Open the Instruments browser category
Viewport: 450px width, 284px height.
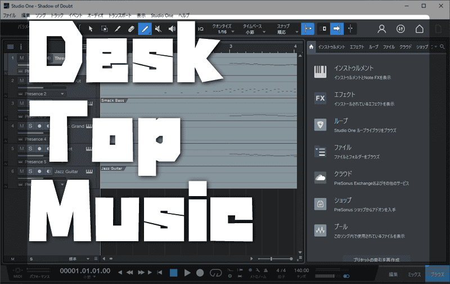point(321,72)
